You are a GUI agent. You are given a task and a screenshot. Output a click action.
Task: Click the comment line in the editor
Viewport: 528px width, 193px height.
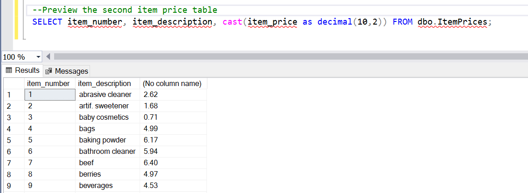(x=125, y=10)
